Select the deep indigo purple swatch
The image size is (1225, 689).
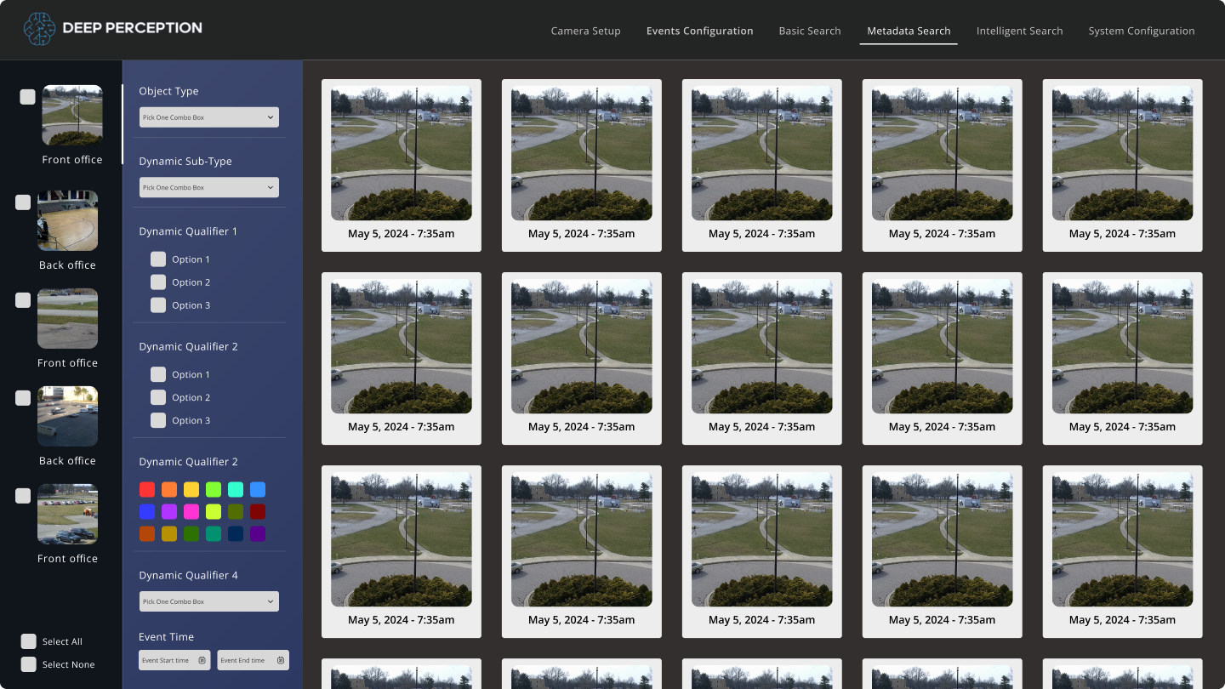pyautogui.click(x=258, y=534)
